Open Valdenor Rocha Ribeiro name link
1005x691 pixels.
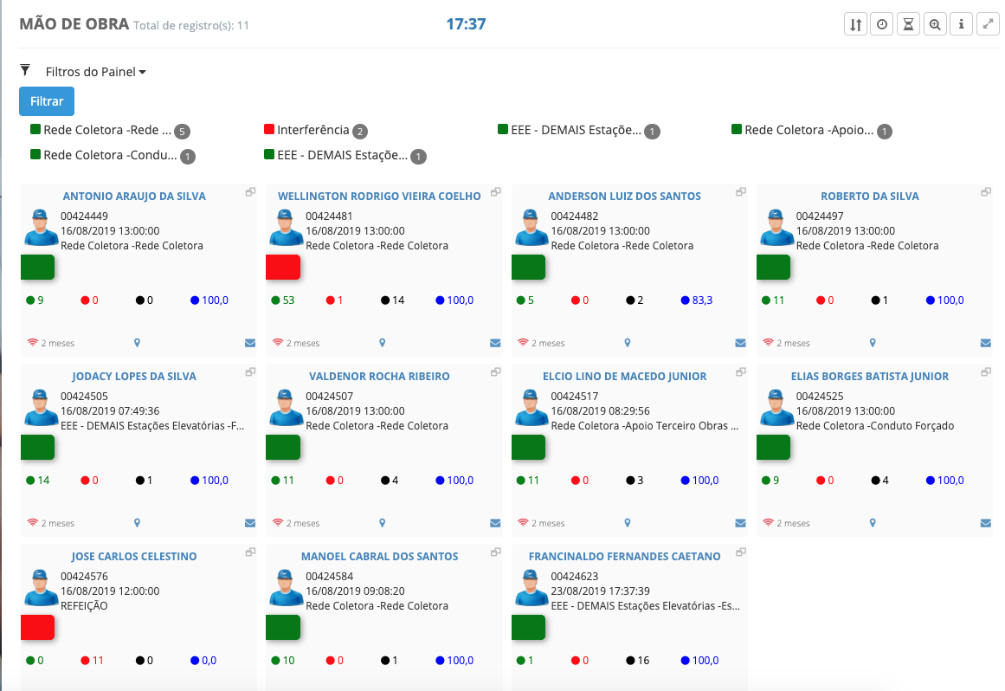(x=379, y=377)
